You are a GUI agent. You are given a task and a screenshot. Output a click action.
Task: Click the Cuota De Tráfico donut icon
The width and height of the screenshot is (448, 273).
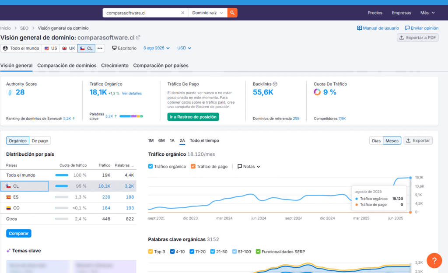point(317,92)
